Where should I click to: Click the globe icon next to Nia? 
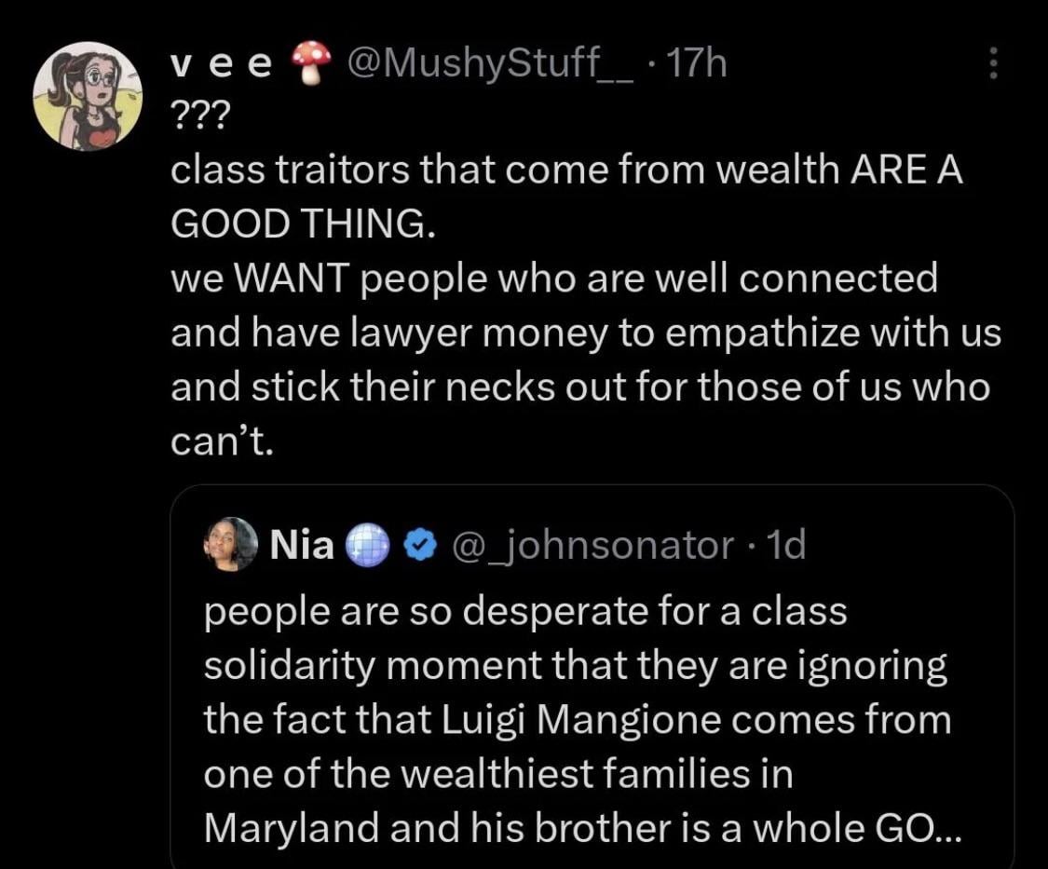tap(368, 546)
